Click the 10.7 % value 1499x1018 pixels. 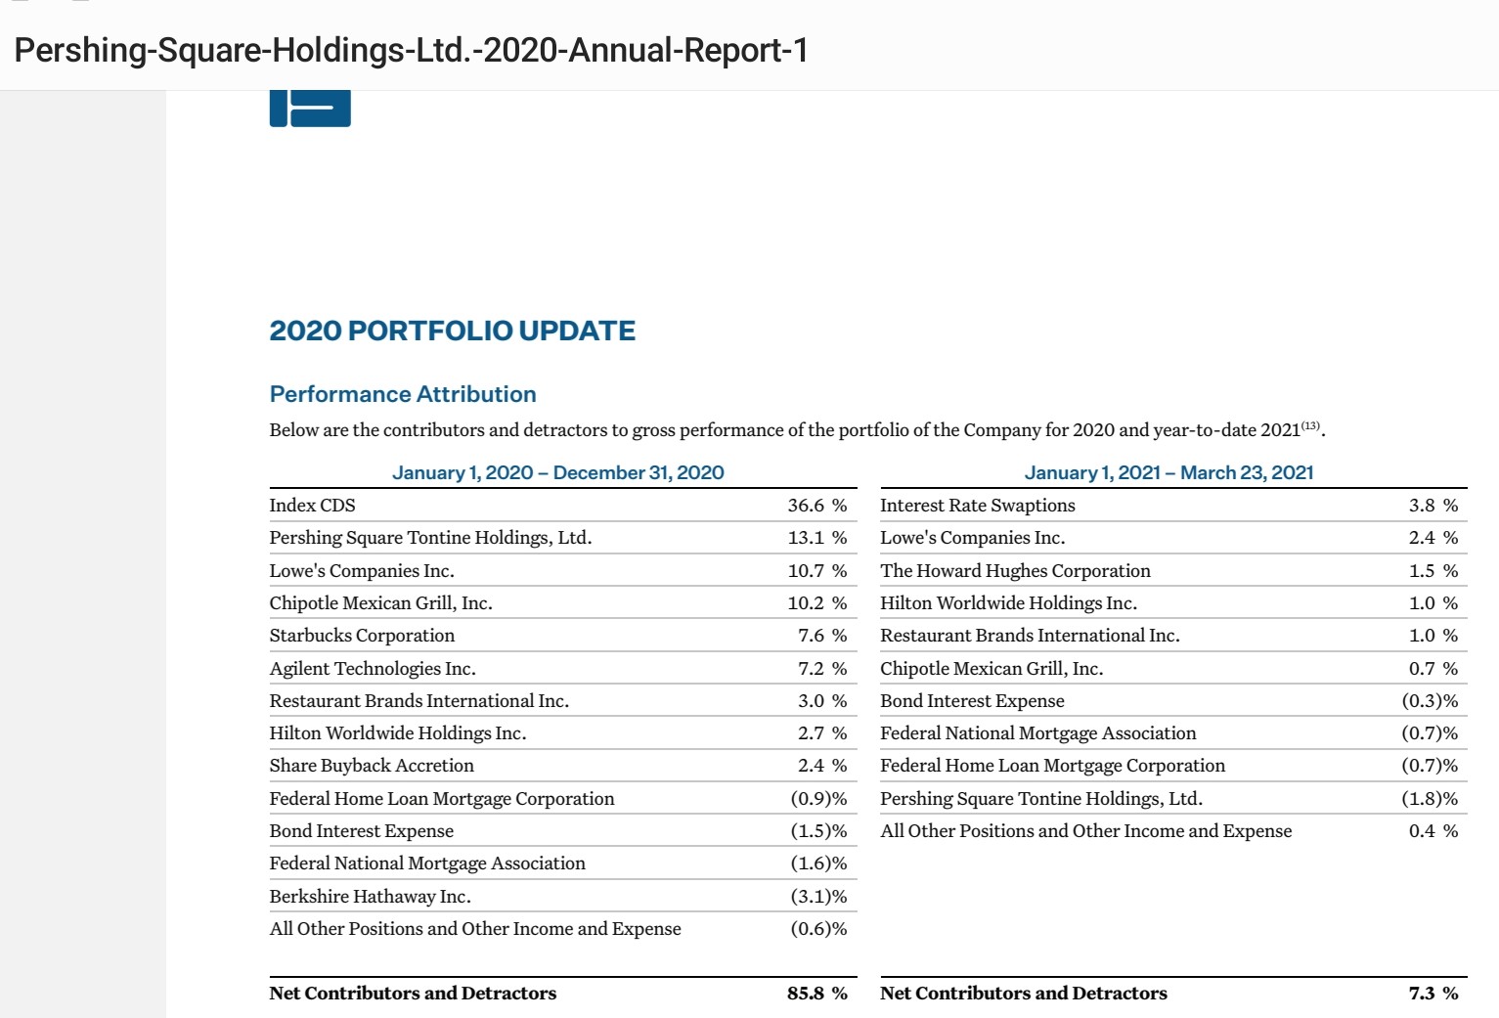pos(817,570)
